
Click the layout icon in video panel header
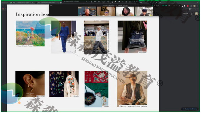pos(169,5)
